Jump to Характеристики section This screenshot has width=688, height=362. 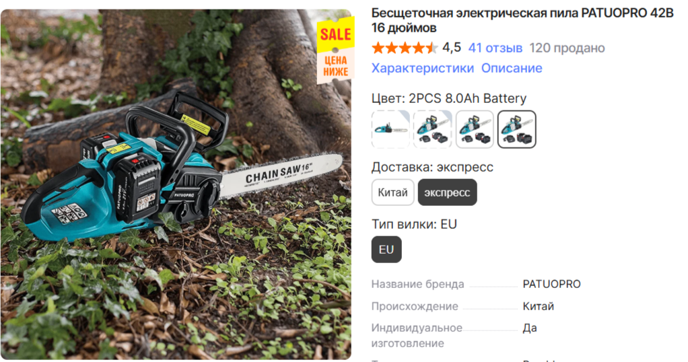pos(423,68)
